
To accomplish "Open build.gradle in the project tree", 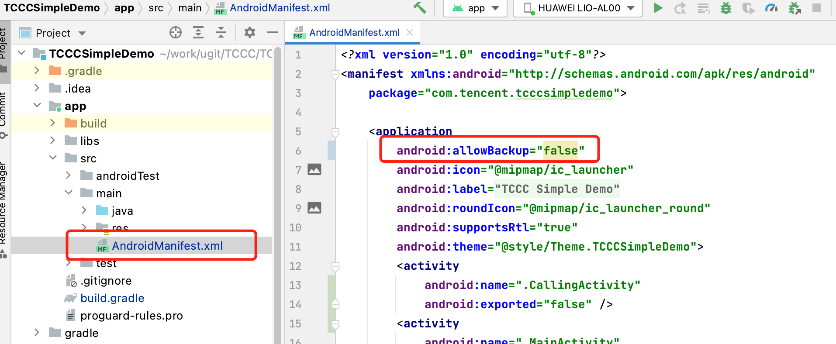I will [112, 298].
